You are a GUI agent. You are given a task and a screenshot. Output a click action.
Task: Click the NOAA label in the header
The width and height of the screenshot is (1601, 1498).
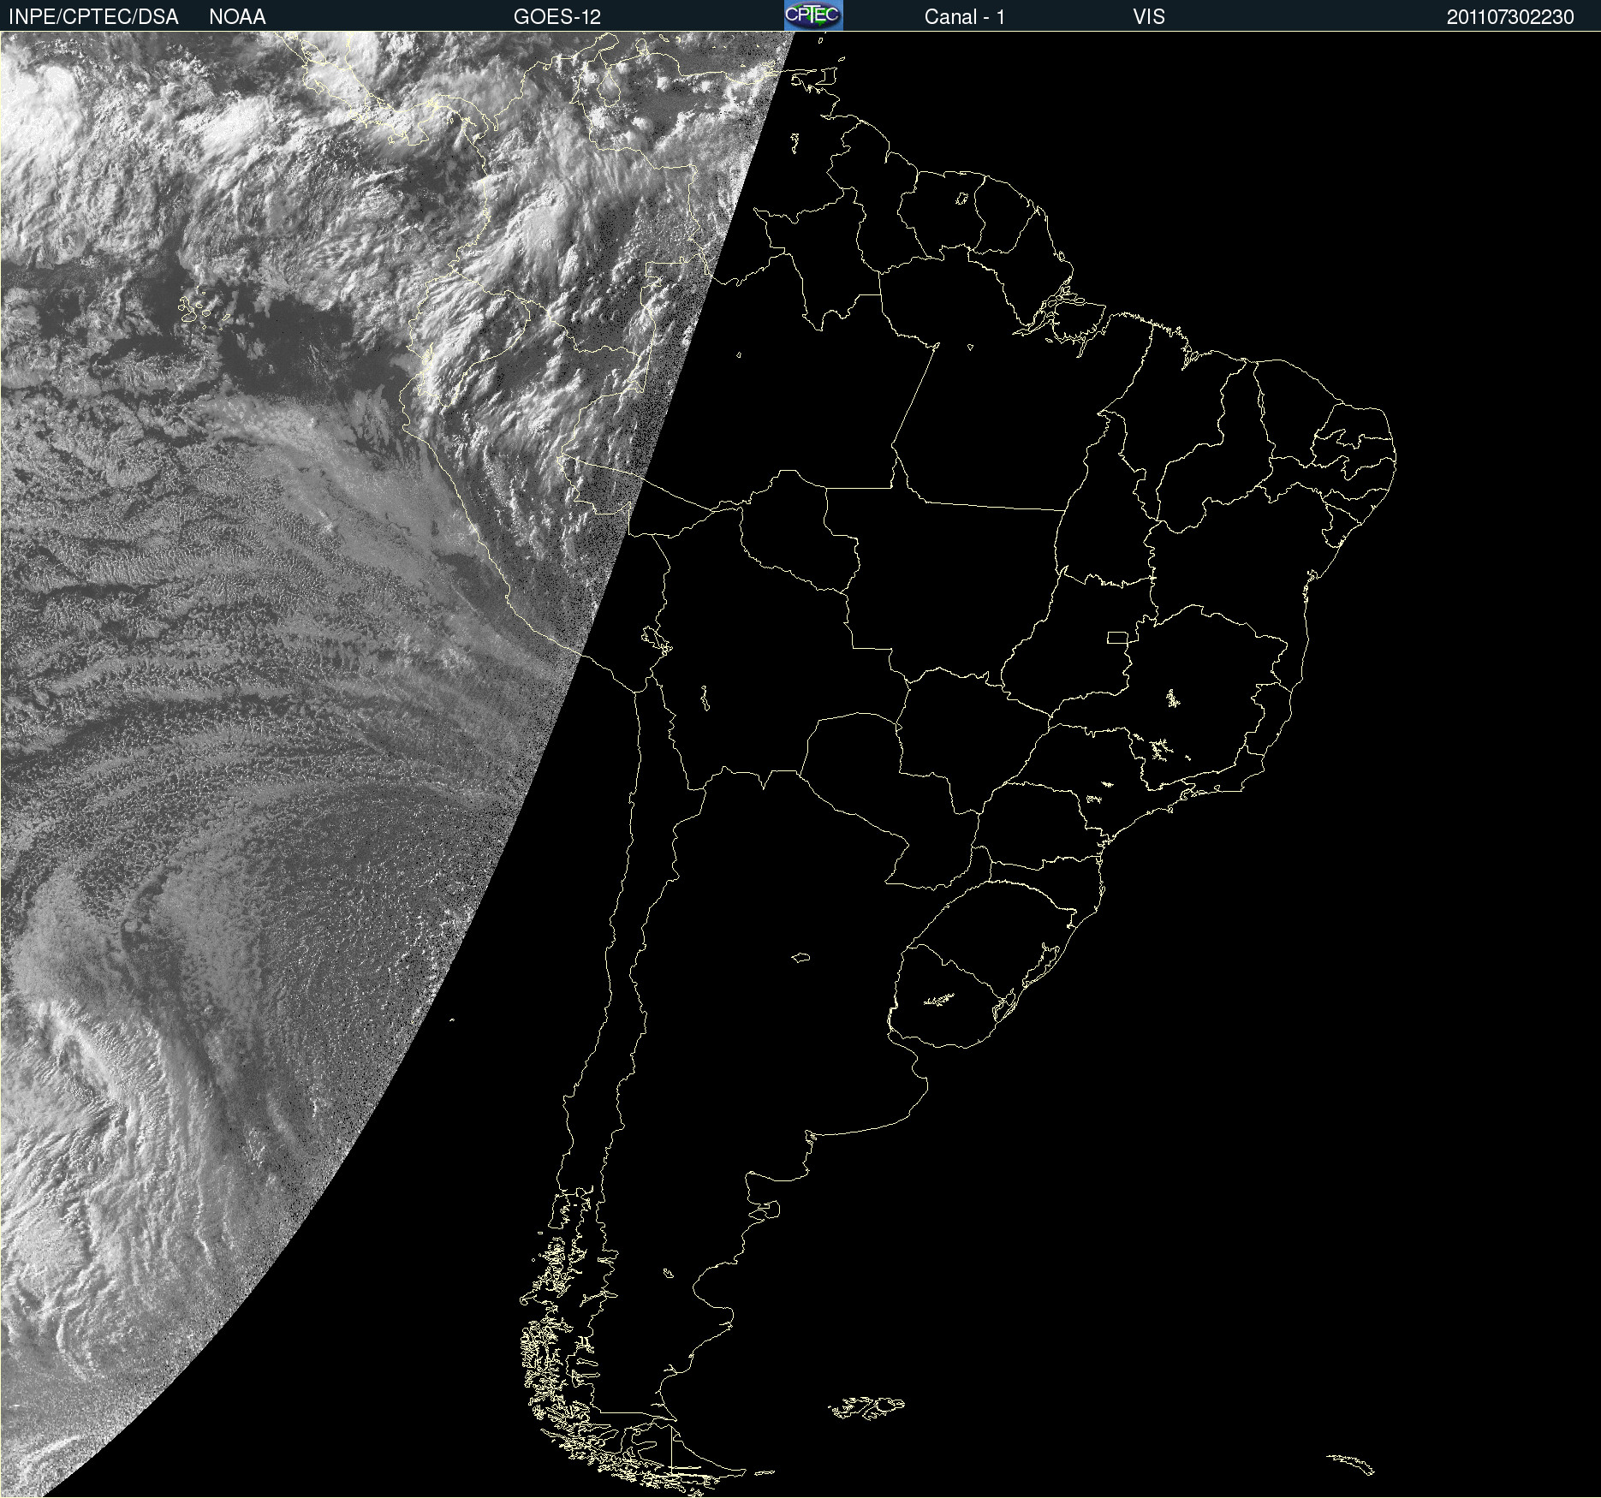[237, 17]
